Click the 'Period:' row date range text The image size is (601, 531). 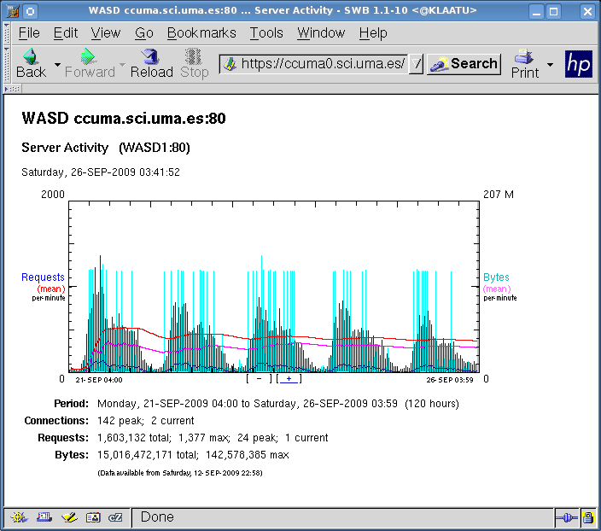[278, 404]
